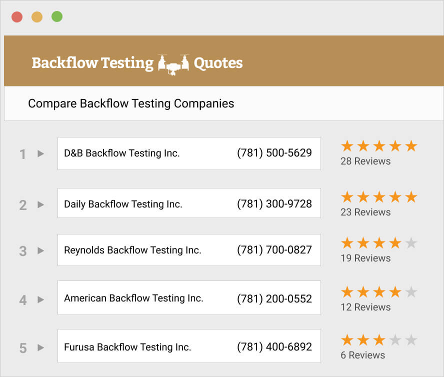This screenshot has height=377, width=444.
Task: Click the first star for D&B Backflow Testing
Action: [347, 145]
